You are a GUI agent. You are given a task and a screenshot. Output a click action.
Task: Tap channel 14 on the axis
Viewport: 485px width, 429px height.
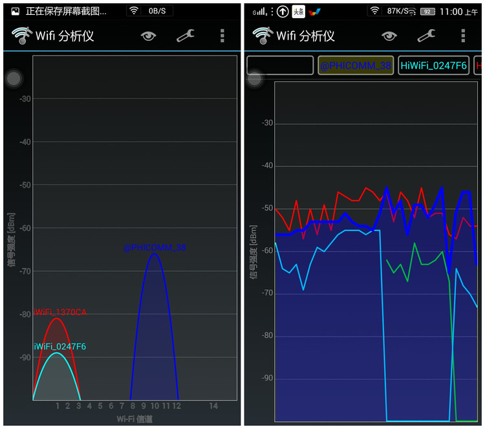(213, 406)
